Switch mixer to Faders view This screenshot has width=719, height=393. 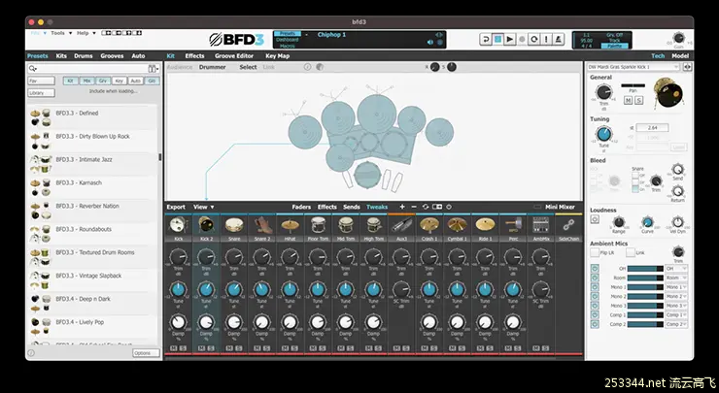301,207
